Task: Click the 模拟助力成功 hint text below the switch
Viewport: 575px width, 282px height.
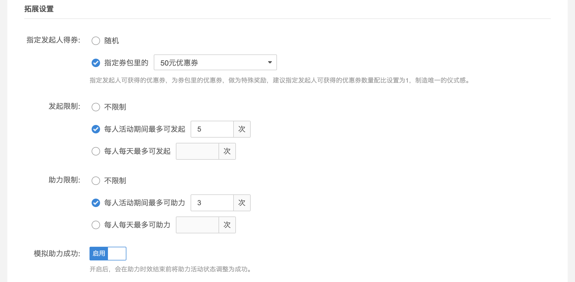Action: tap(171, 269)
